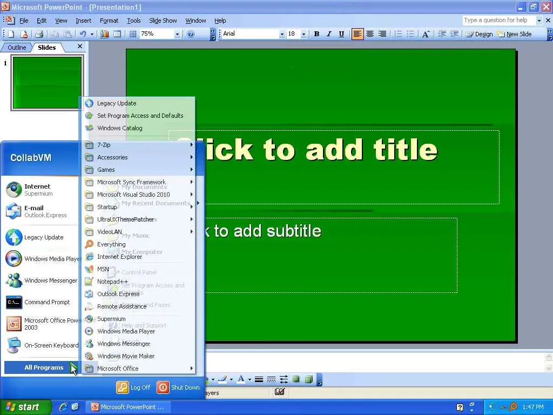Toggle bulleted list formatting

tap(410, 34)
